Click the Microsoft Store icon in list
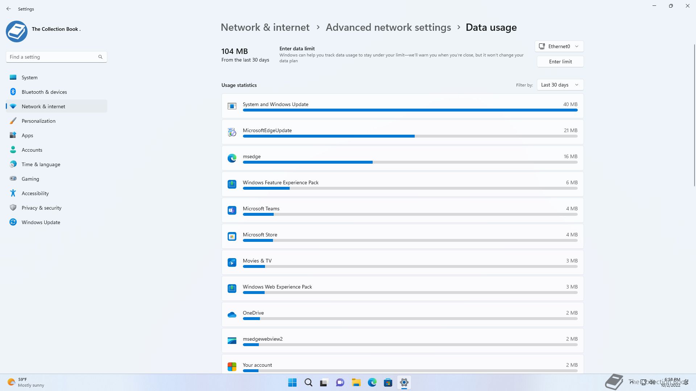The width and height of the screenshot is (696, 391). point(232,236)
